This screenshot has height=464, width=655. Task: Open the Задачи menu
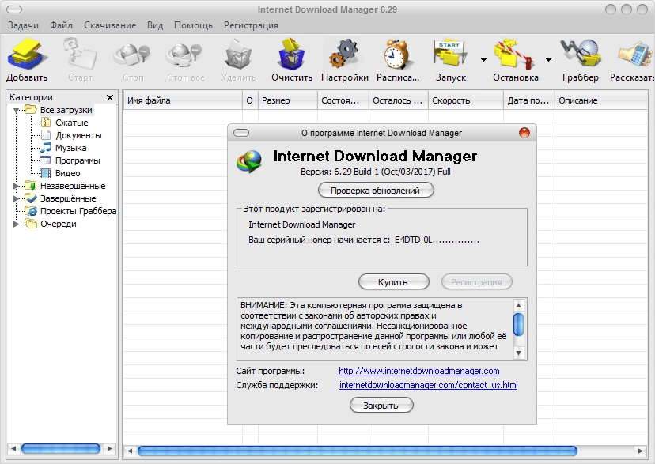pyautogui.click(x=24, y=25)
